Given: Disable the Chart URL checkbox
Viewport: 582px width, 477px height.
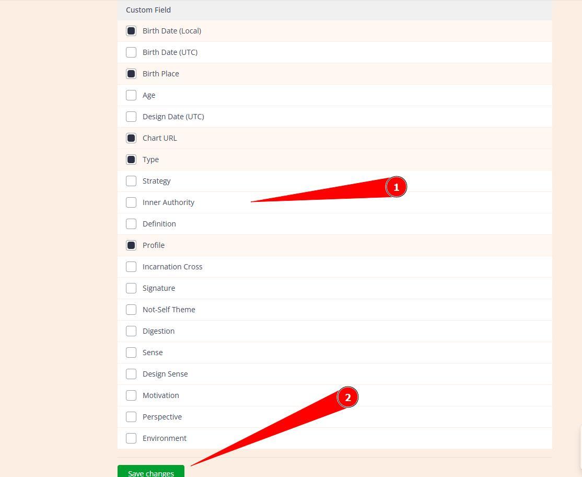Looking at the screenshot, I should pos(131,138).
